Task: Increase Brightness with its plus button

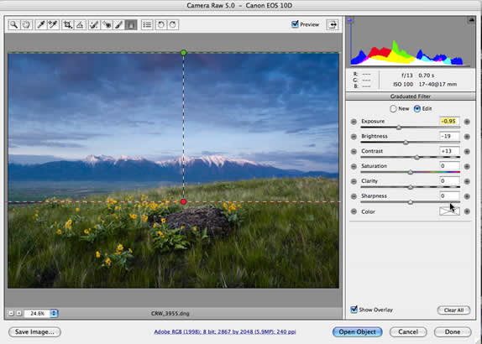Action: (x=467, y=137)
